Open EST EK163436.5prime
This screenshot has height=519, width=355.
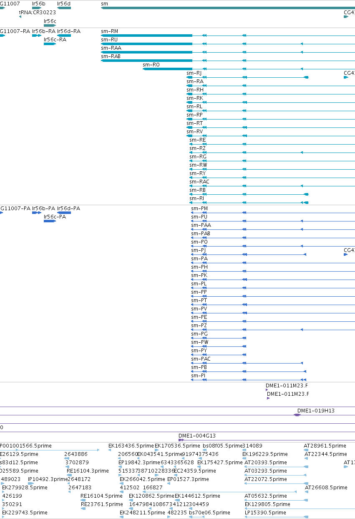click(x=131, y=446)
